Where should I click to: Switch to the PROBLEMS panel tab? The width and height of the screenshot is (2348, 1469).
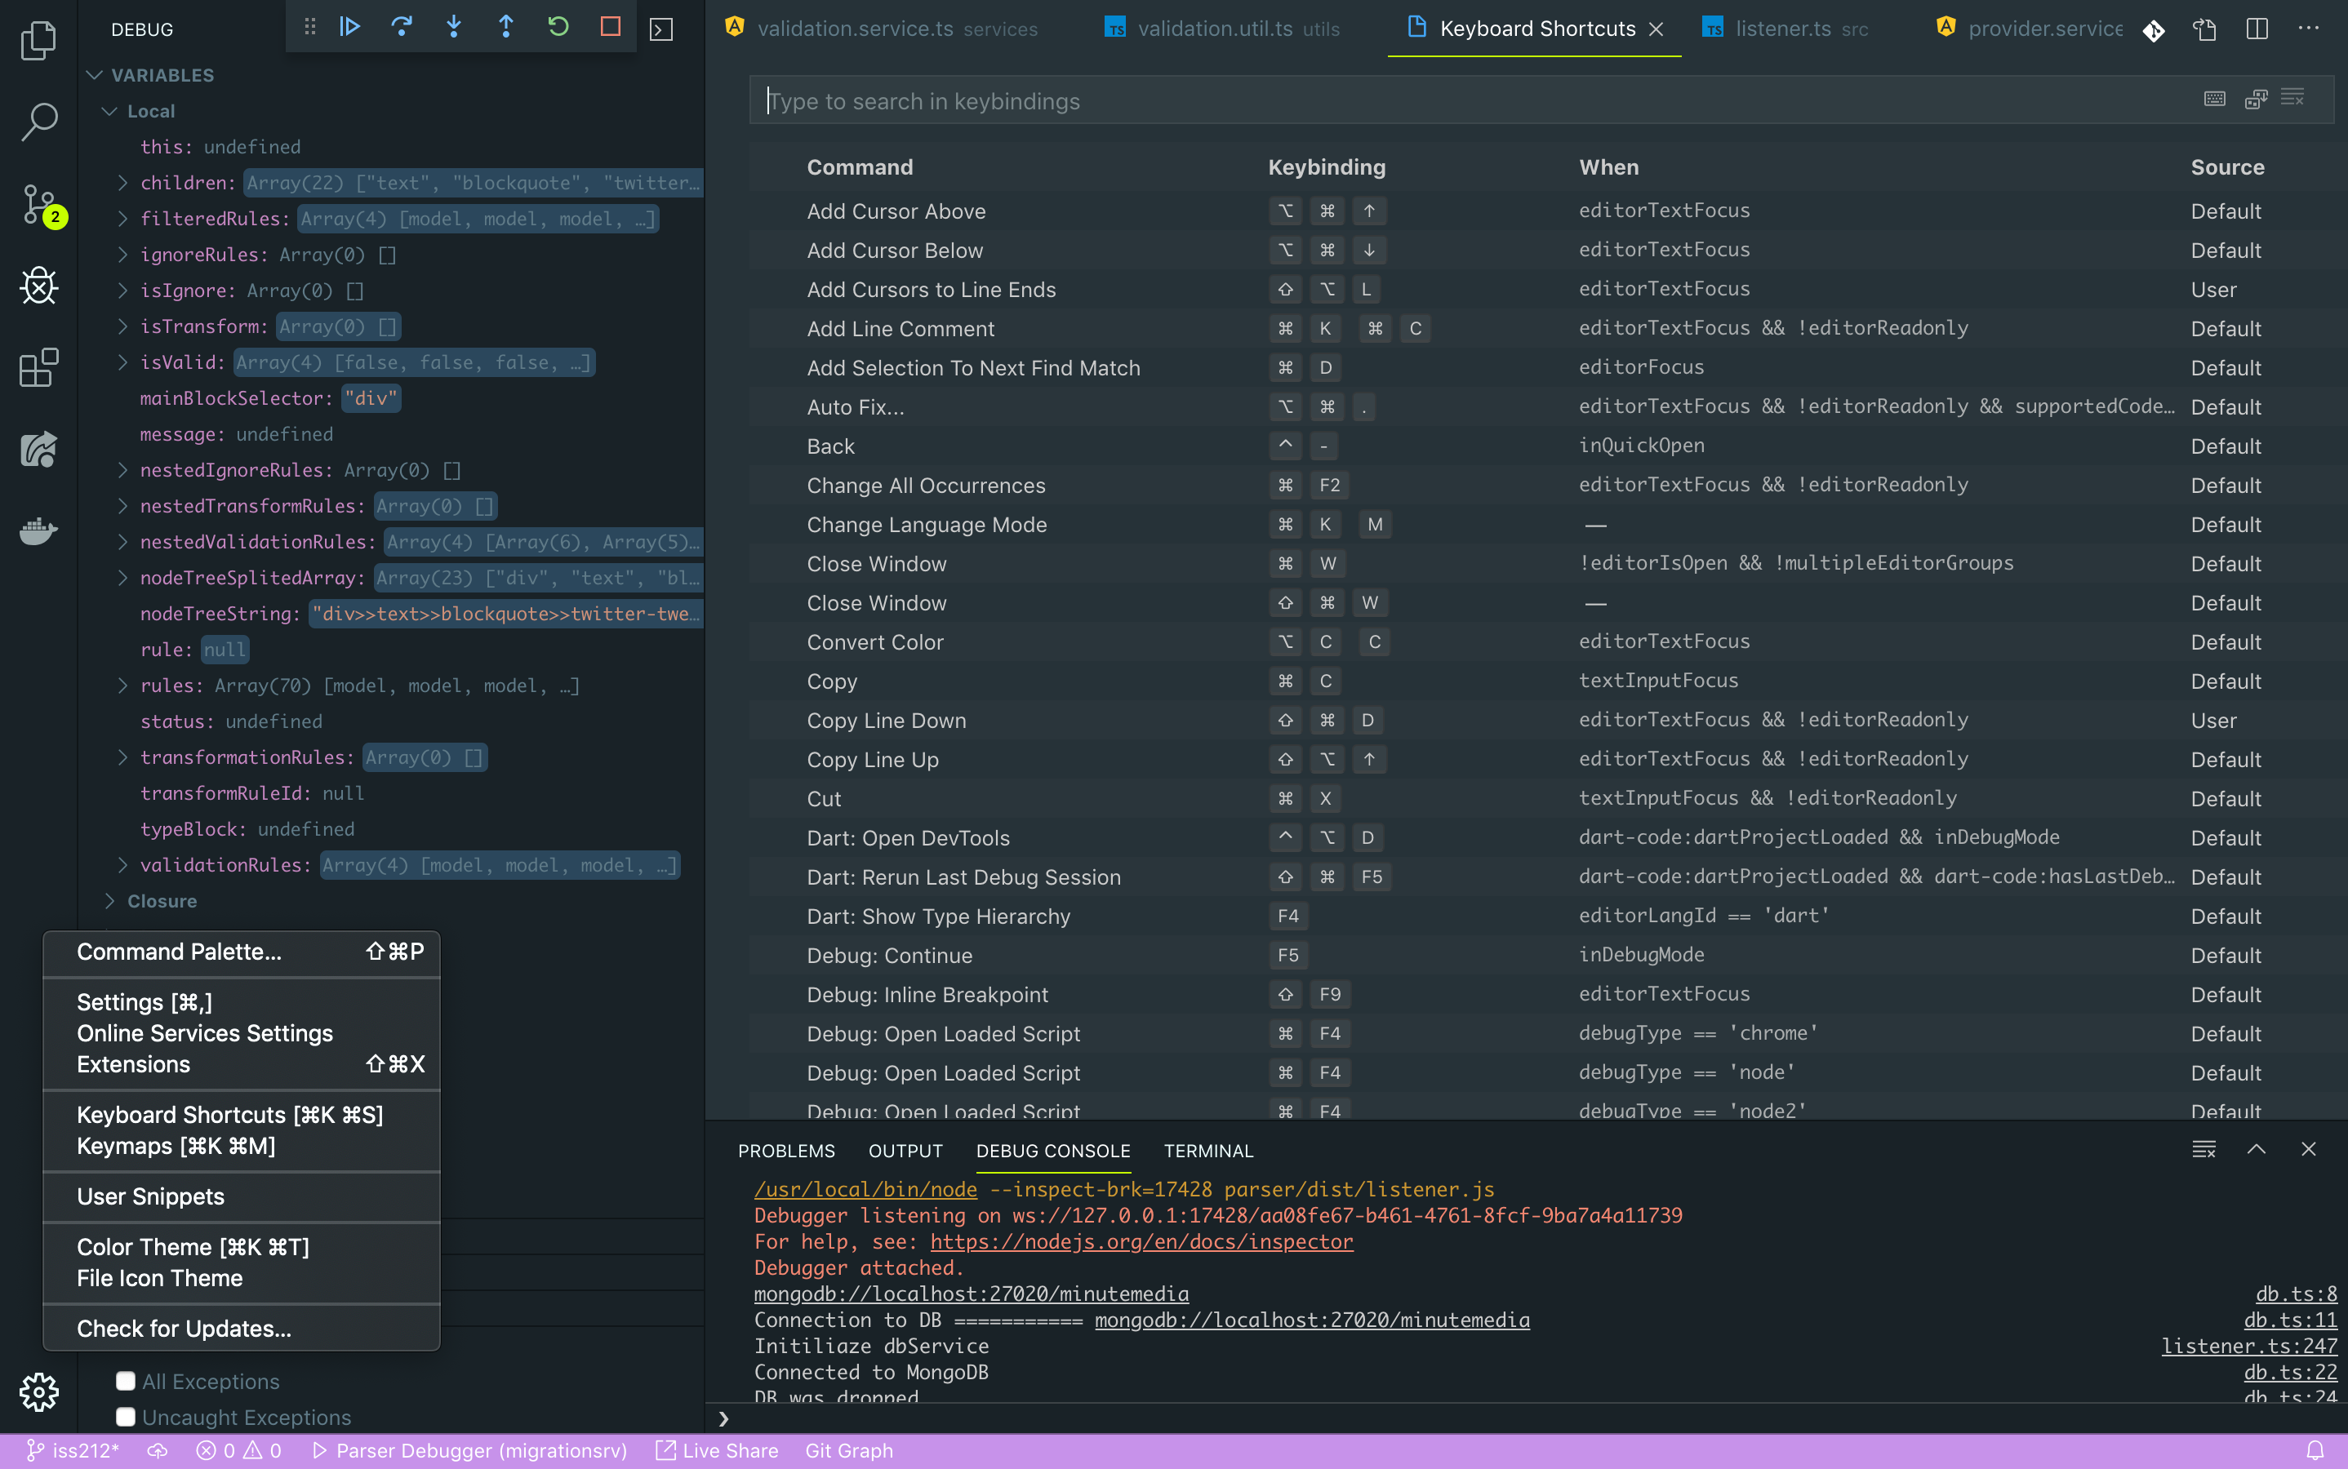[786, 1151]
